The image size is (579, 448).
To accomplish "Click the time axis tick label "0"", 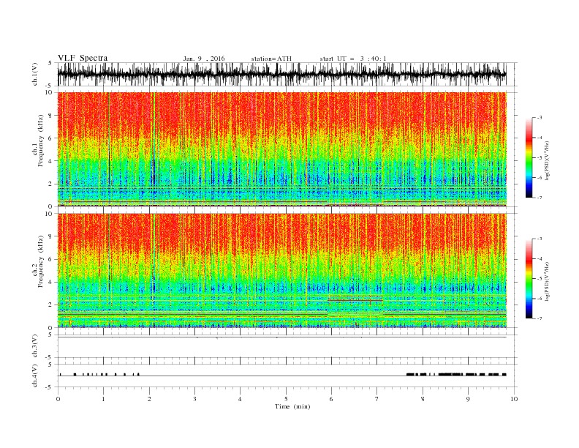I will click(x=58, y=399).
